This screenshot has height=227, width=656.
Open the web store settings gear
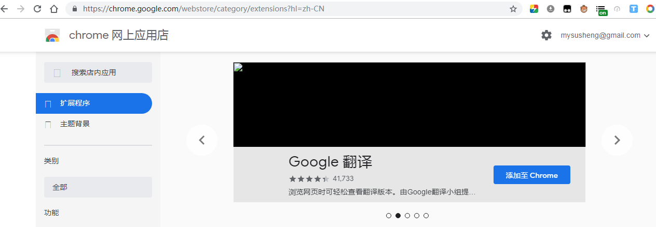546,35
